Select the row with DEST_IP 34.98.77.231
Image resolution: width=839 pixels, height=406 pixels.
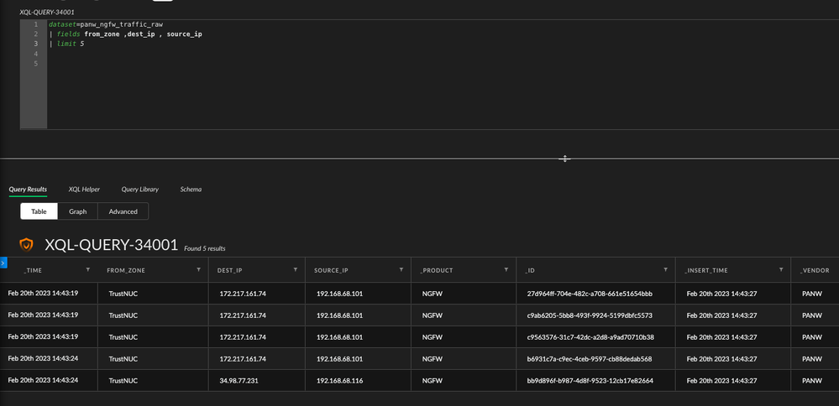[x=242, y=380]
